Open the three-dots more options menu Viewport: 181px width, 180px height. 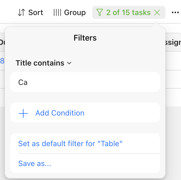(x=175, y=13)
